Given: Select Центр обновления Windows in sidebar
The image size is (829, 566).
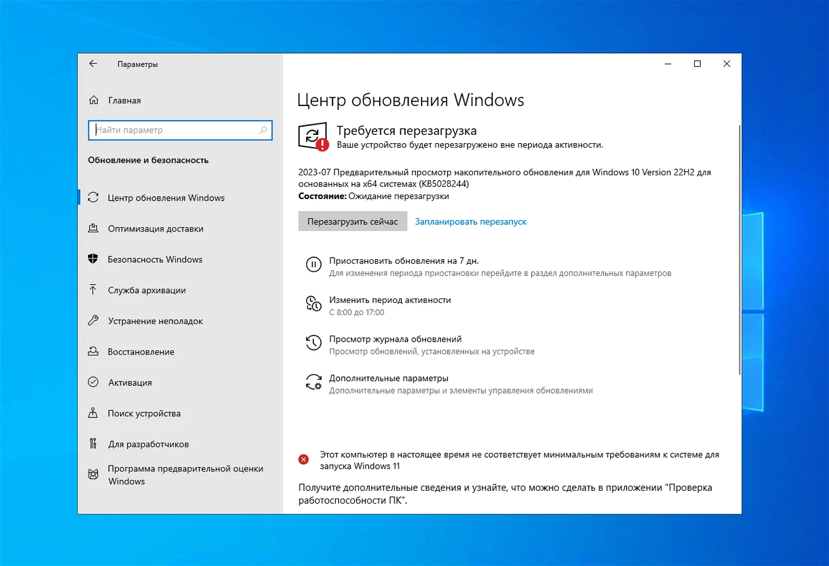Looking at the screenshot, I should click(180, 197).
